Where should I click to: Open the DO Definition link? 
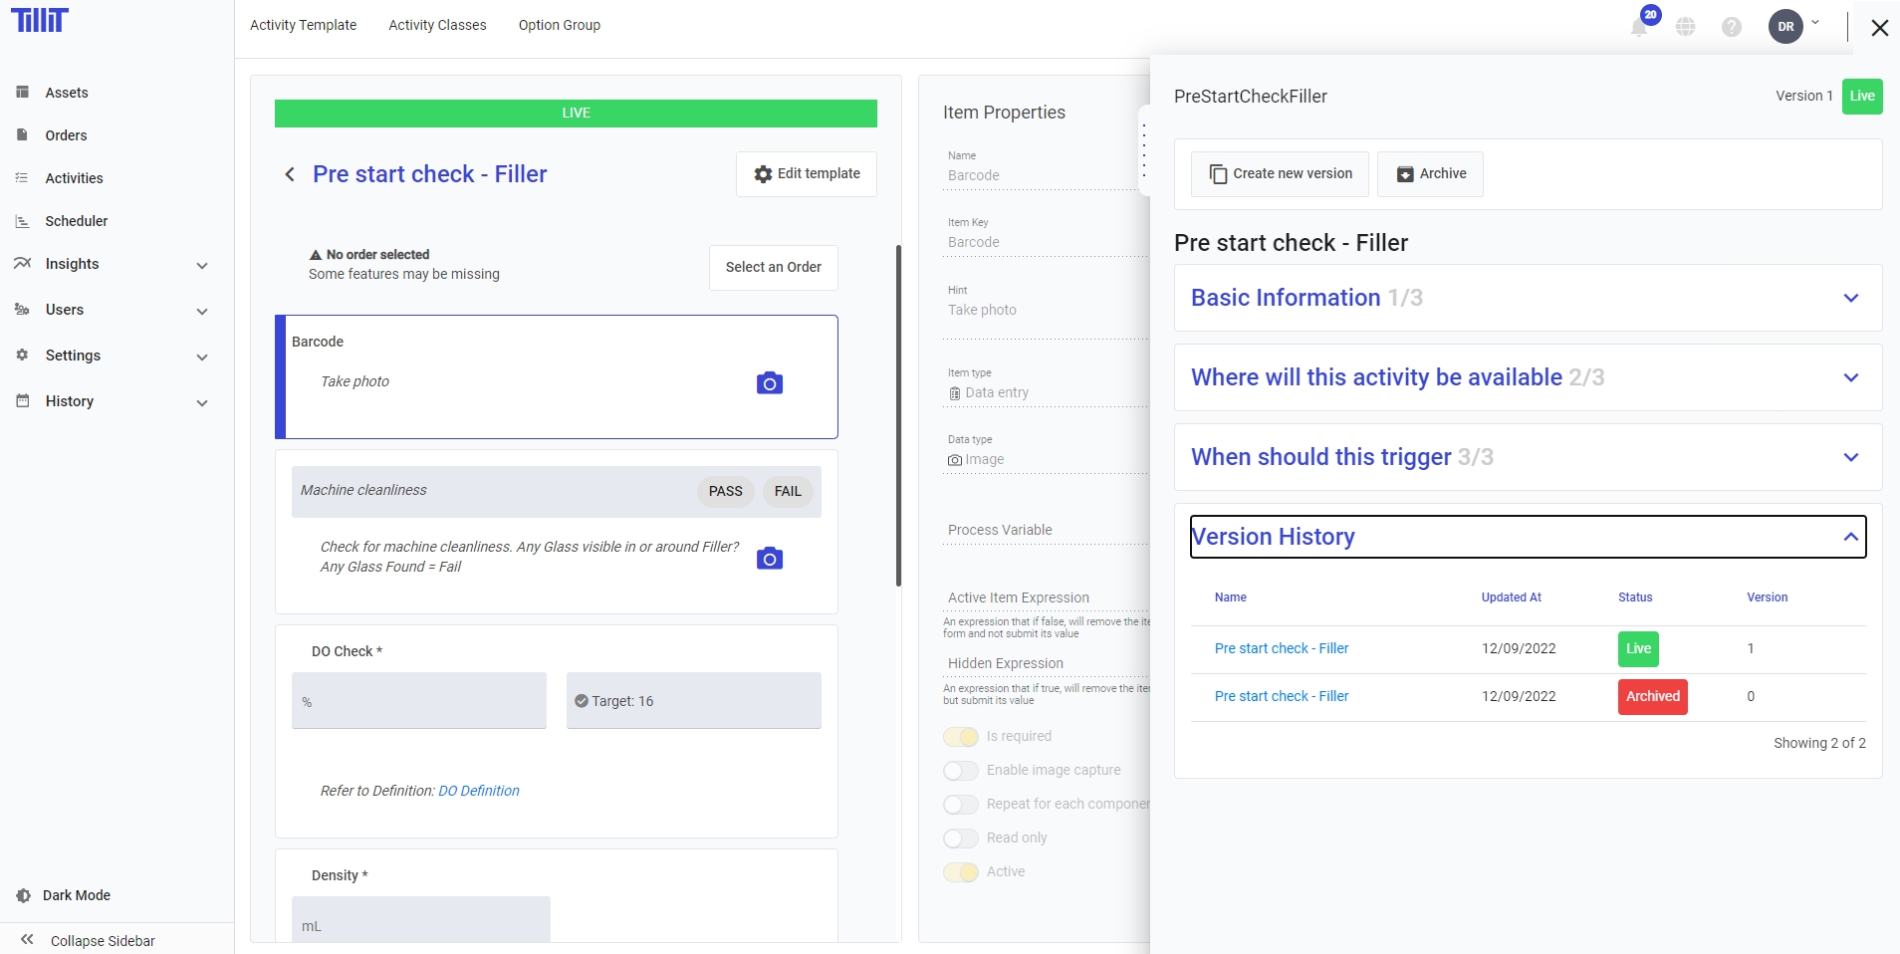(479, 791)
